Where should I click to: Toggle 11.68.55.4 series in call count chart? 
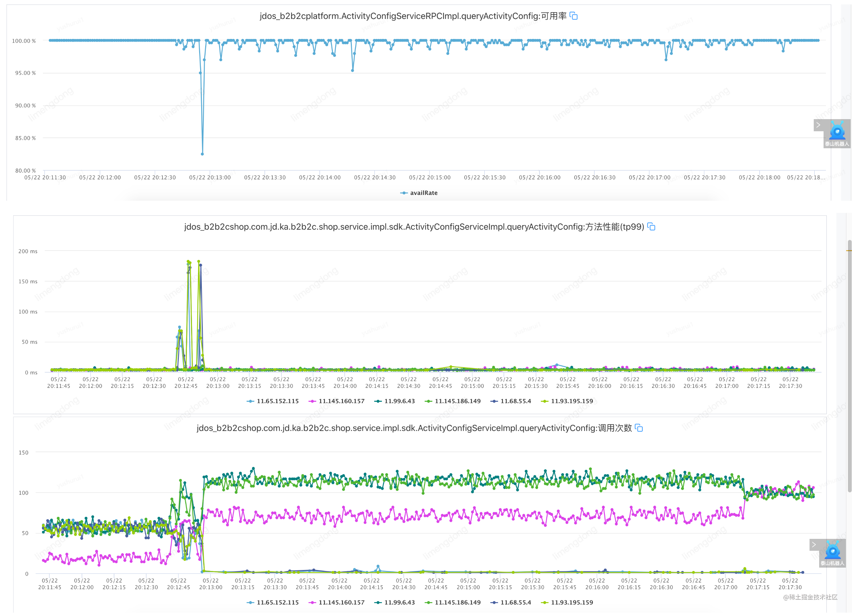pyautogui.click(x=511, y=602)
